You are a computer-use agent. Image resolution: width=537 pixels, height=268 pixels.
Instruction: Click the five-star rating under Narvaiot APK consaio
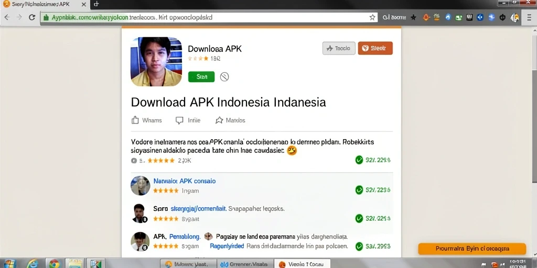[x=166, y=191]
